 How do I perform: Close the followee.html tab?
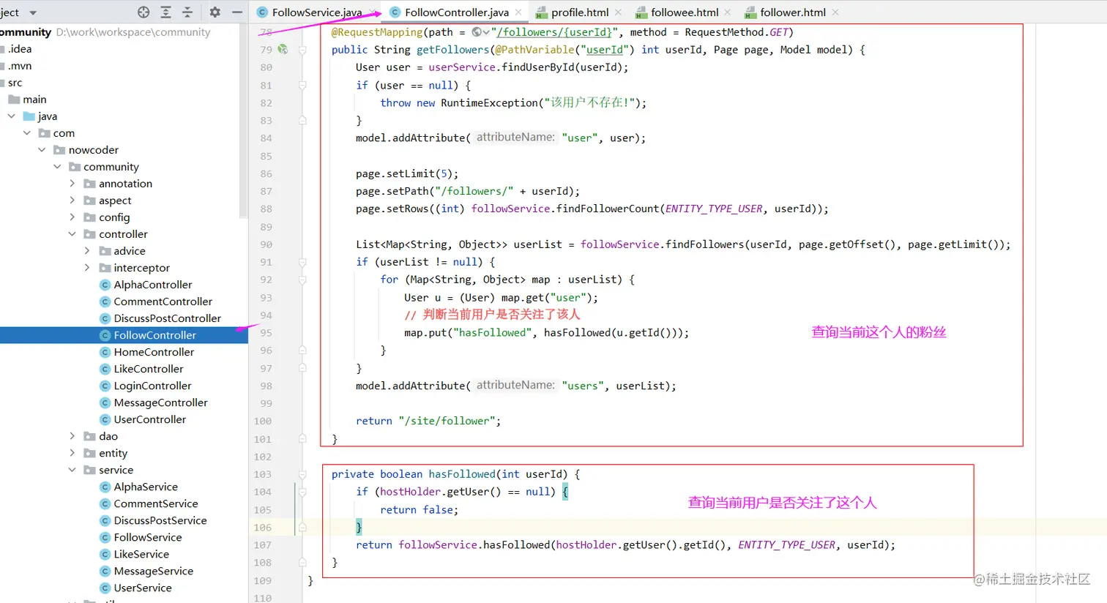(727, 12)
